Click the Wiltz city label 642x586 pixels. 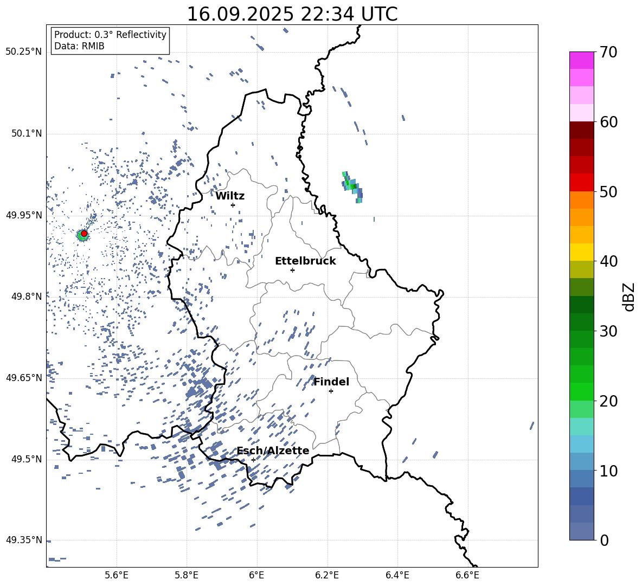point(230,196)
